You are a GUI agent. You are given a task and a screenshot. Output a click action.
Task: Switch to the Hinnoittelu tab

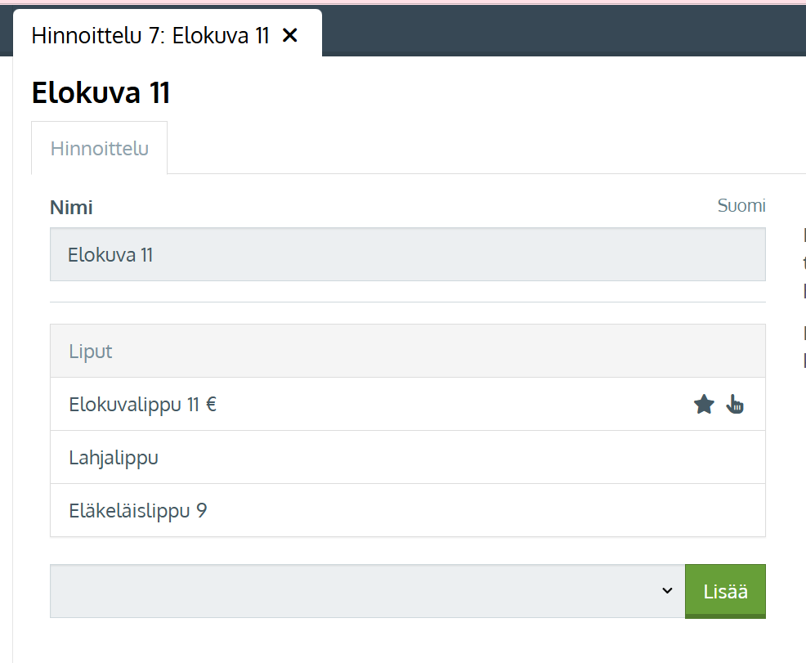point(100,149)
